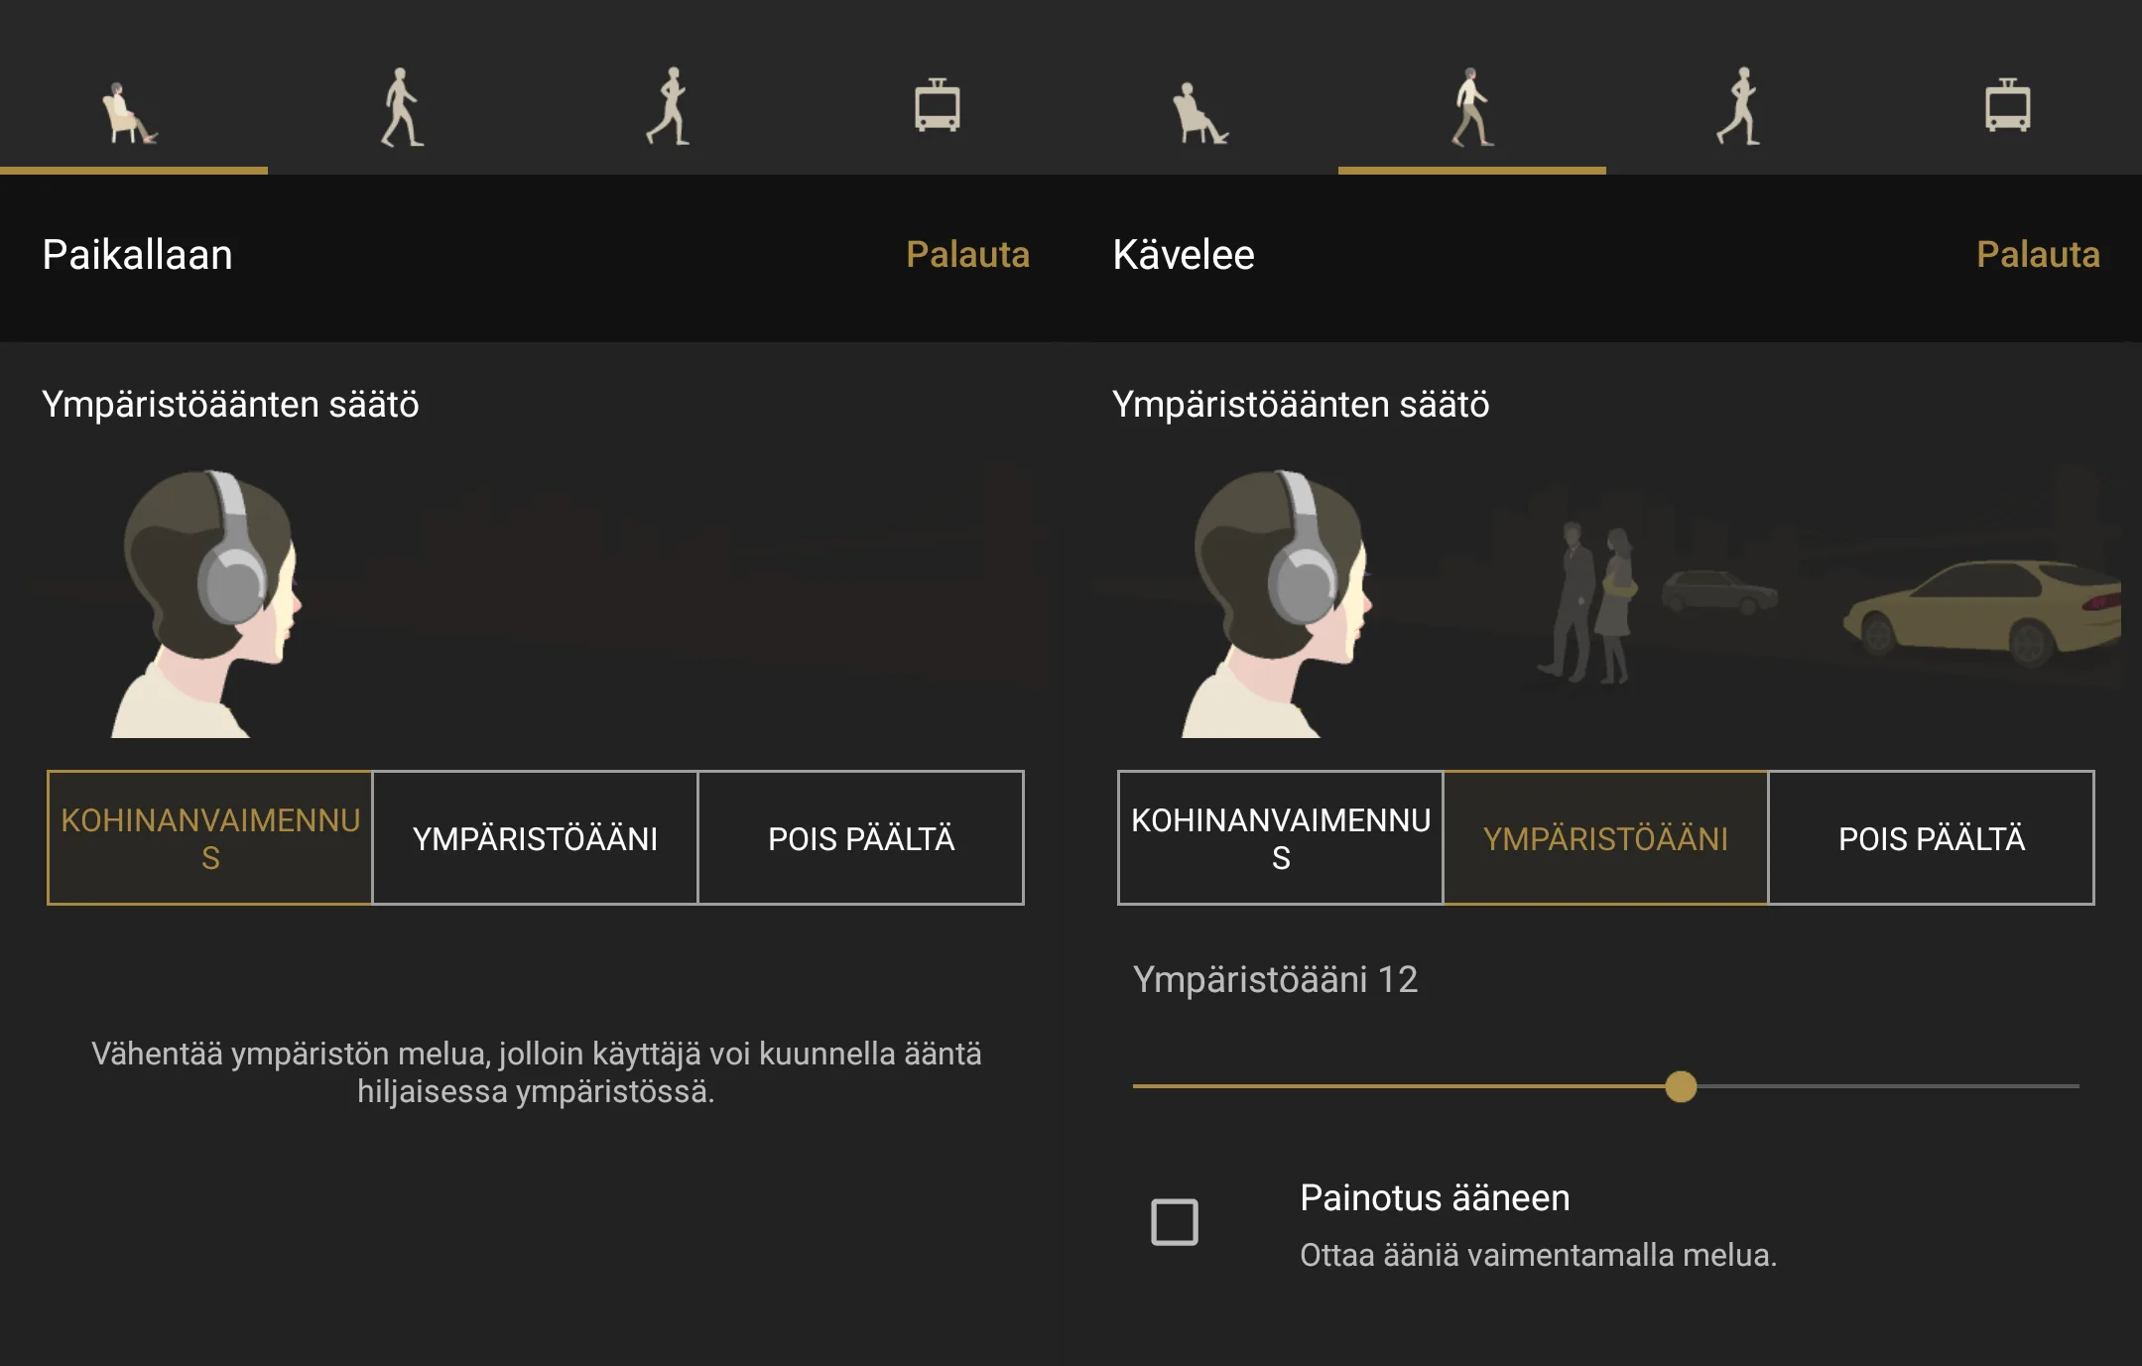The width and height of the screenshot is (2142, 1366).
Task: Choose YMPÄRISTÖÄÄNI under Kävelee
Action: tap(1605, 837)
